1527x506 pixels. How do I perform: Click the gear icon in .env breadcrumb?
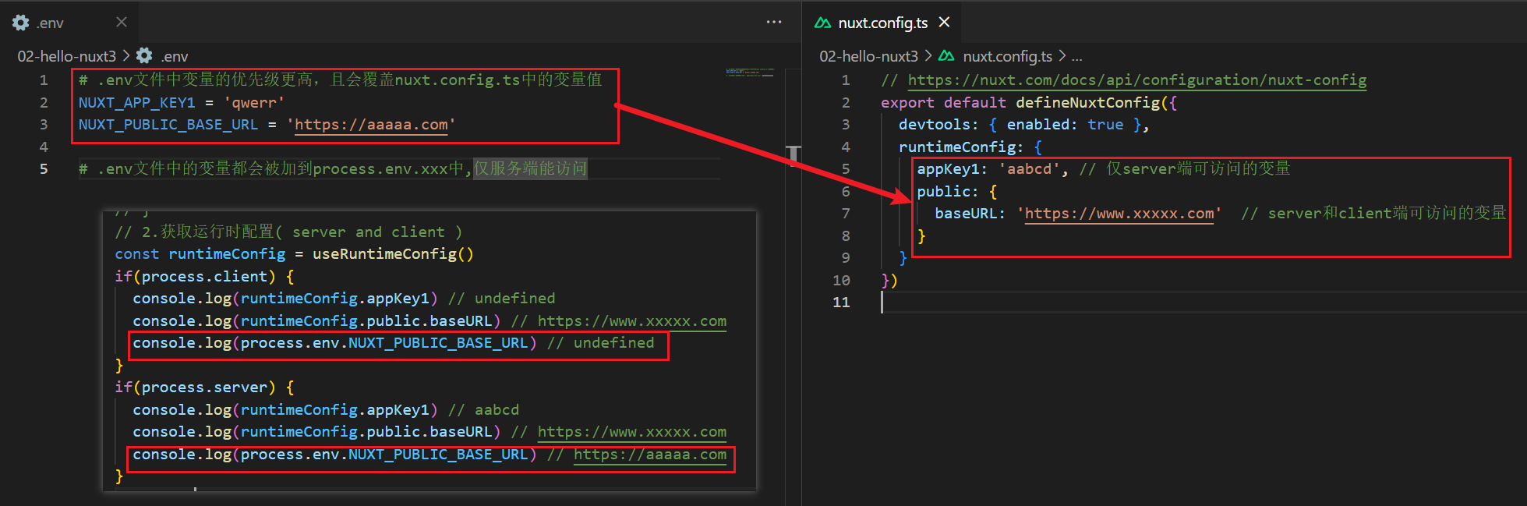tap(144, 56)
